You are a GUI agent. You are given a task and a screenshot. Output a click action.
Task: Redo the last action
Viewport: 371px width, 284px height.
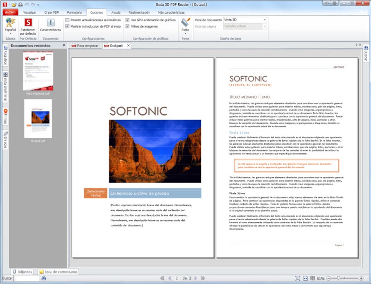click(33, 4)
